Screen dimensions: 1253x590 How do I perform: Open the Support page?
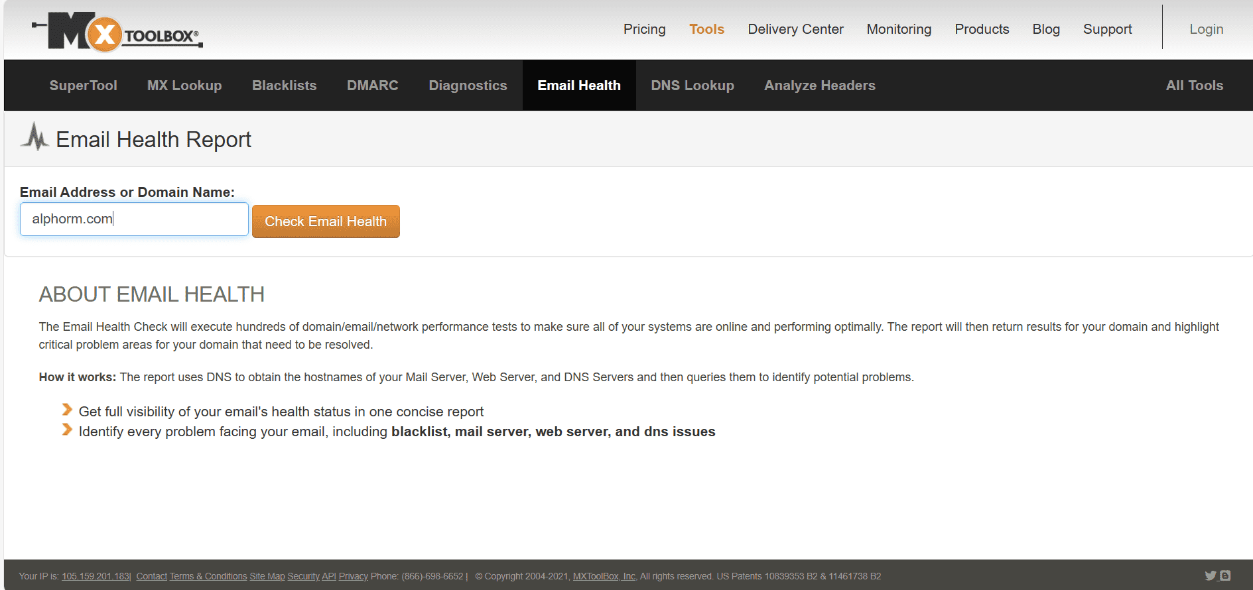click(1107, 29)
